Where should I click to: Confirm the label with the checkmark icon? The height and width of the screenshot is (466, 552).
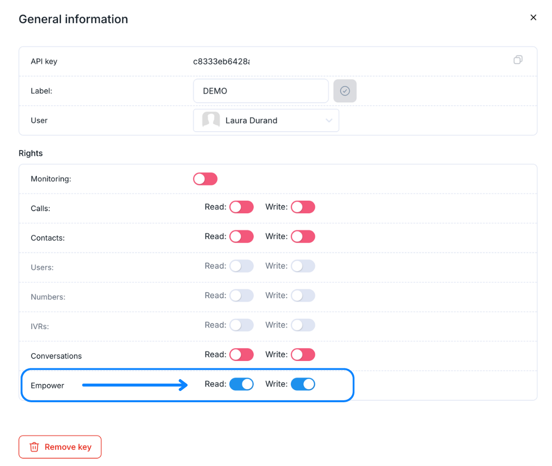[345, 91]
